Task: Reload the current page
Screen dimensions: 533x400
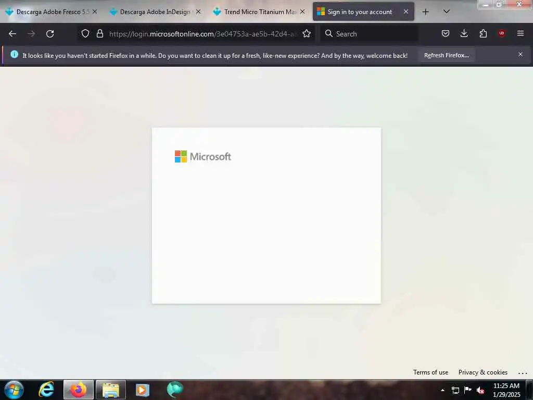Action: [x=50, y=34]
